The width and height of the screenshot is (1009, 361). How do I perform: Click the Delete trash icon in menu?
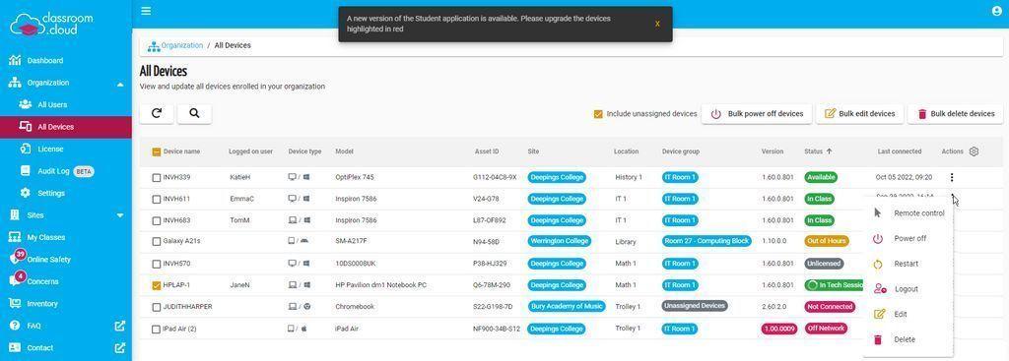pyautogui.click(x=878, y=339)
